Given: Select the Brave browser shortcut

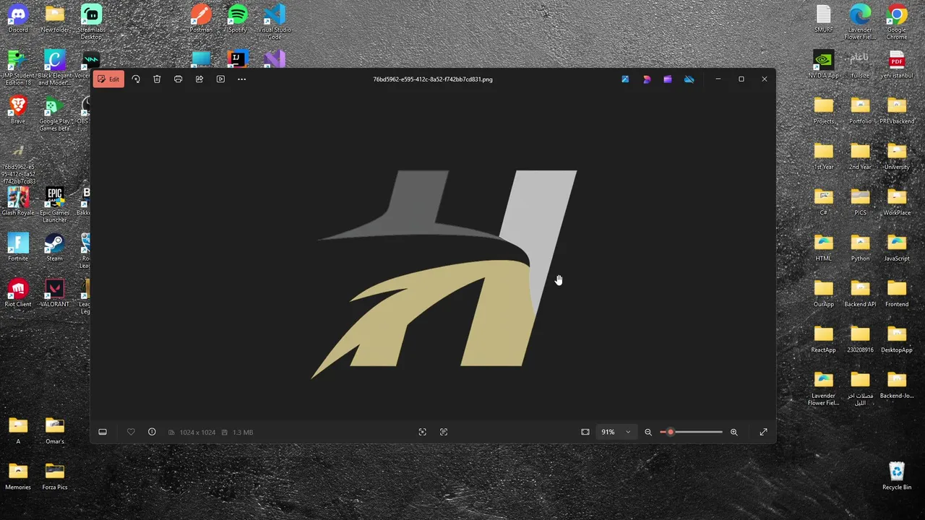Looking at the screenshot, I should coord(18,110).
